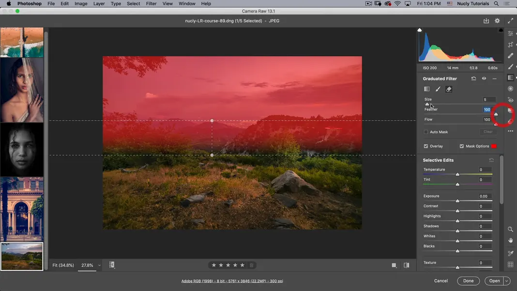Select the Adjustment Brush tool in right strip
This screenshot has width=517, height=291.
pyautogui.click(x=510, y=67)
